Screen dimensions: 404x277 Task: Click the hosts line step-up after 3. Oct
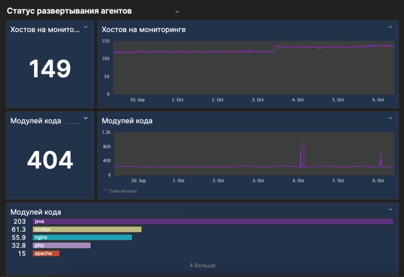[x=275, y=48]
